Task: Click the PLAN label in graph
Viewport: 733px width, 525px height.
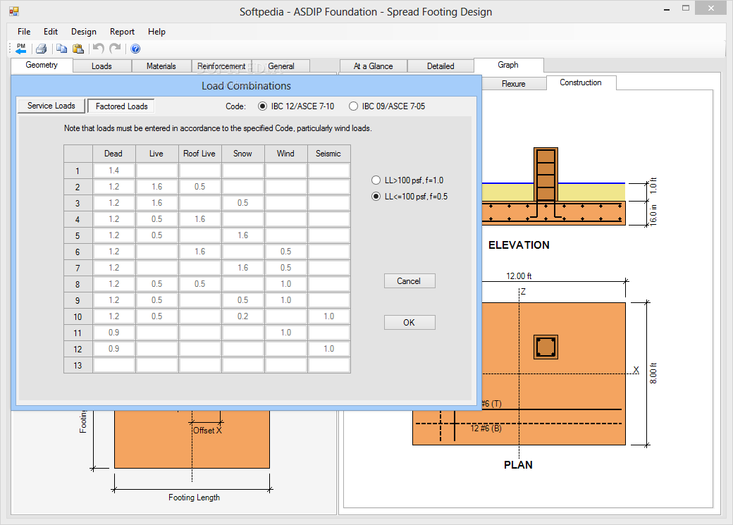Action: pos(518,464)
